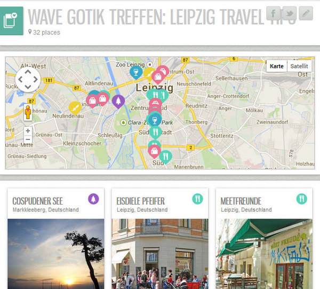Open the teal collection icon at top left
The height and width of the screenshot is (289, 320).
(x=11, y=21)
